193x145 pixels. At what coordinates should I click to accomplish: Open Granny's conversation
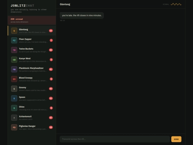click(32, 89)
